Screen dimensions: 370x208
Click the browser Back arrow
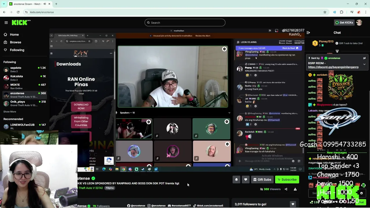point(4,12)
